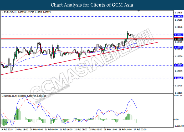Image resolution: width=184 pixels, height=132 pixels.
Task: Select the 1.12628 price level label
Action: [178, 78]
